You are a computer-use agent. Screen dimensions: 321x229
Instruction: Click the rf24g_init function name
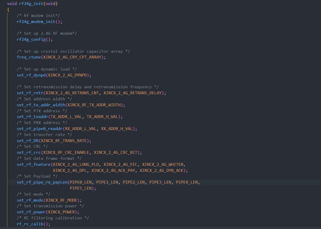coord(31,4)
